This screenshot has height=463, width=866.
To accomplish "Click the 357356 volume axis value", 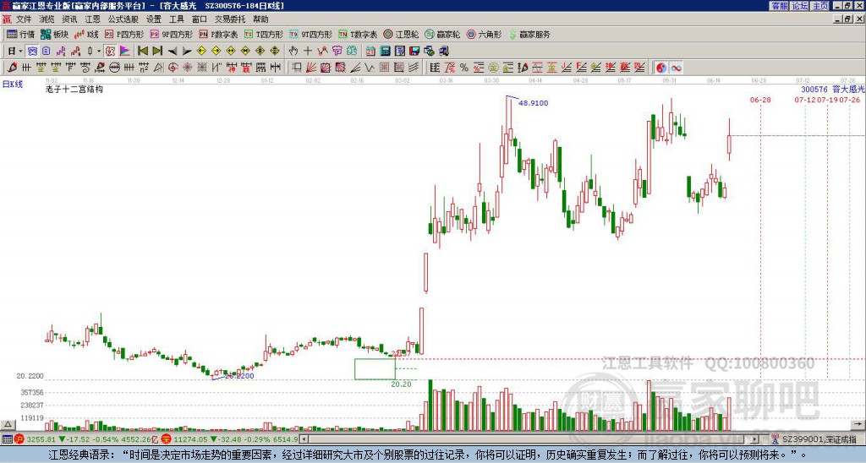I will pos(32,392).
